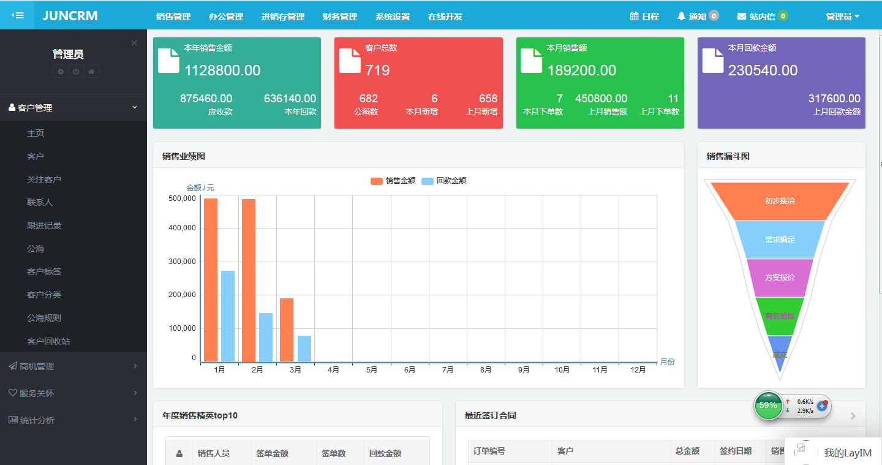Open 站内信 envelope messages
The image size is (882, 465).
click(x=762, y=17)
